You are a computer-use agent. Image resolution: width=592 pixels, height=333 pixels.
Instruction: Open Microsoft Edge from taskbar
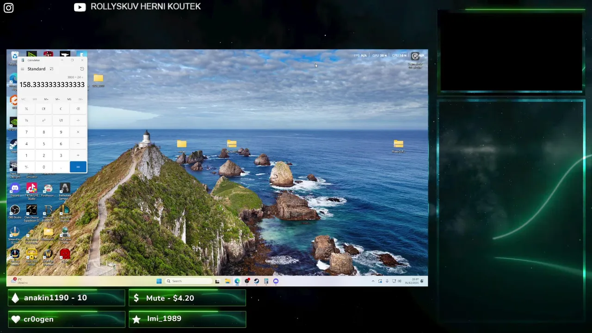coord(237,281)
